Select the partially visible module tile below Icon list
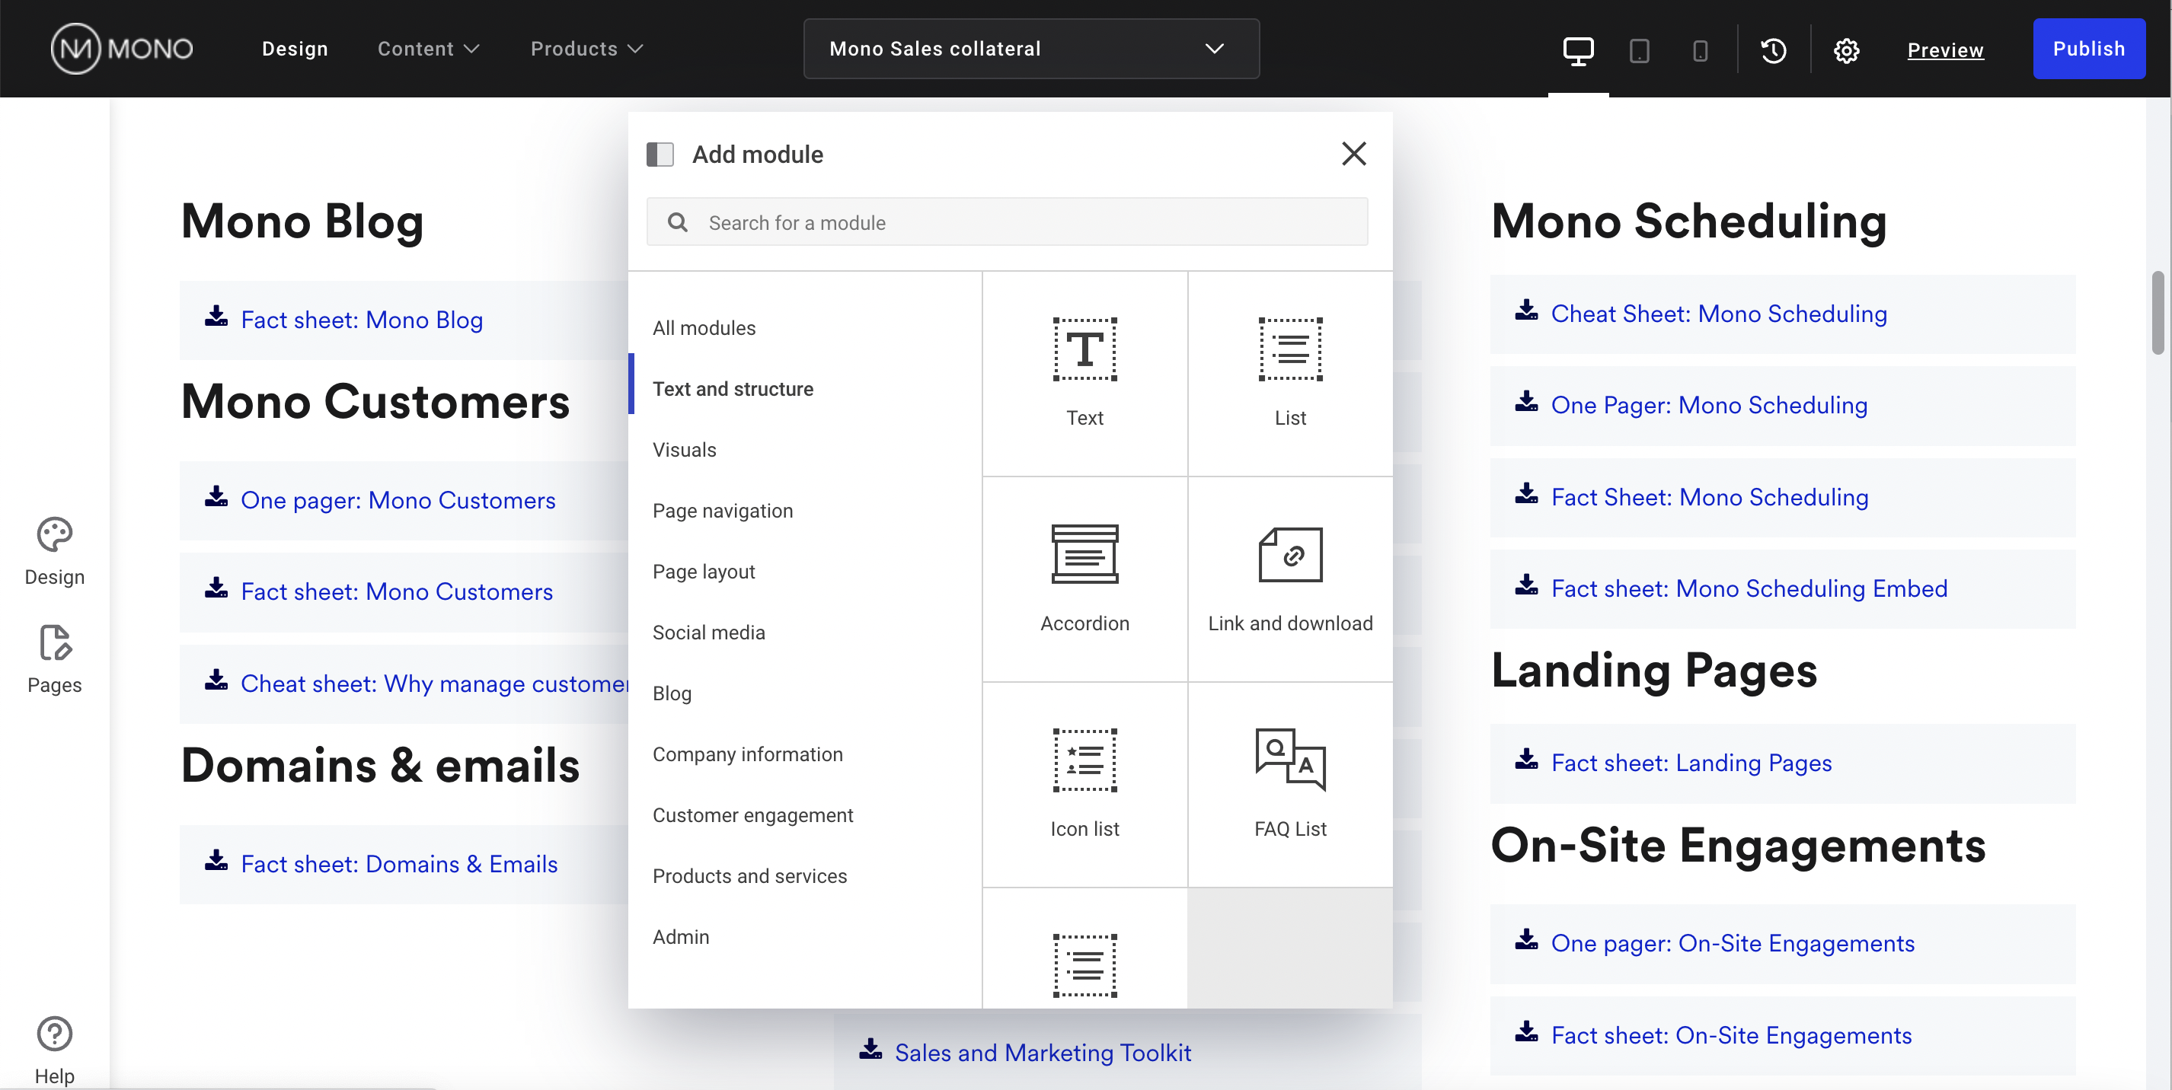The width and height of the screenshot is (2172, 1090). pyautogui.click(x=1084, y=948)
